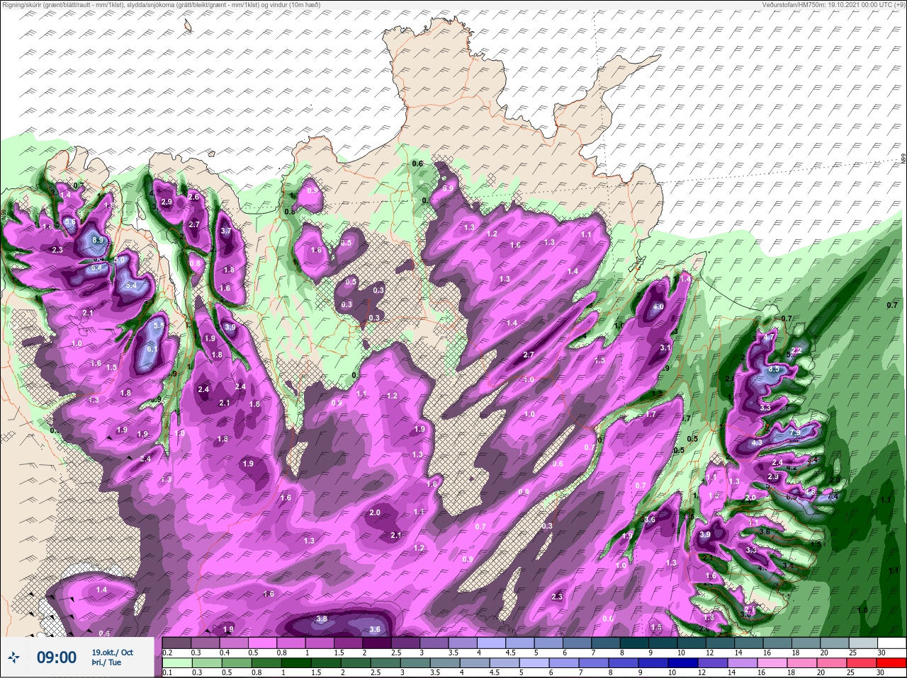Click the 4.0 precipitation value on the map
907x678 pixels.
(x=658, y=307)
